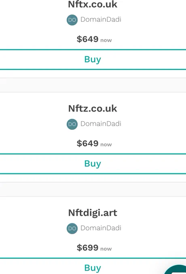Image resolution: width=186 pixels, height=274 pixels.
Task: Click the DO avatar under Nftz.co.uk
Action: (72, 124)
